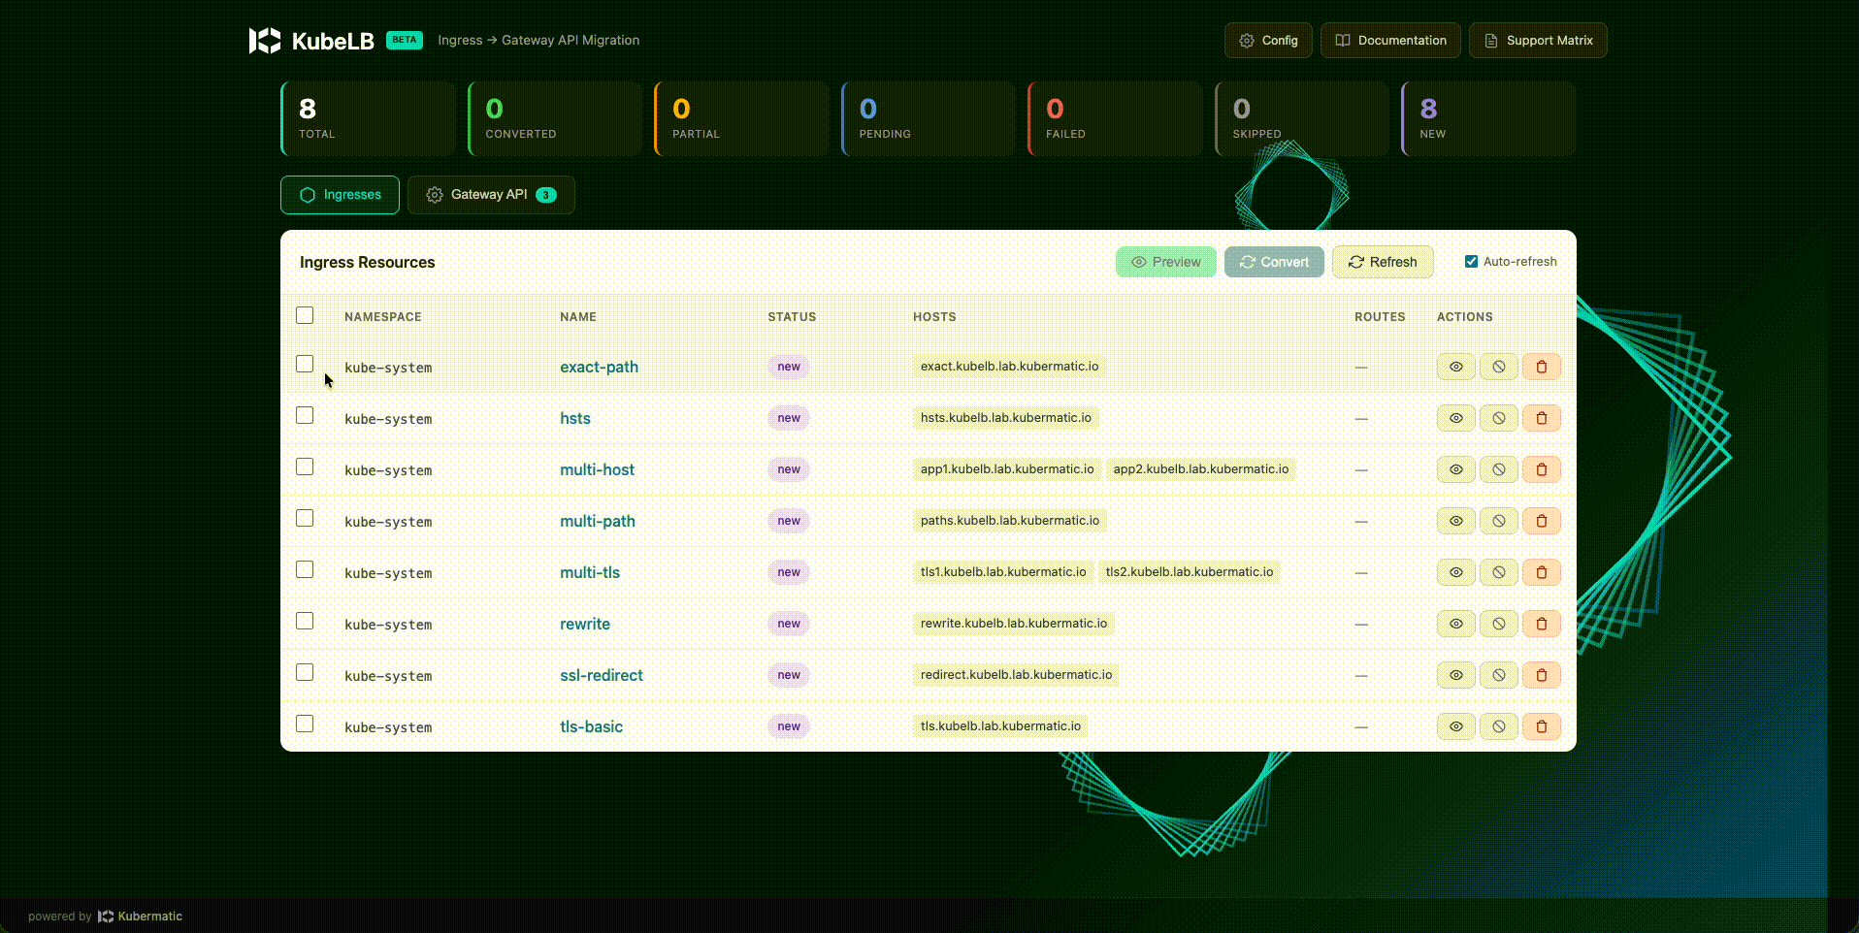Disable the multi-path ingress resource
This screenshot has width=1859, height=933.
pyautogui.click(x=1498, y=521)
